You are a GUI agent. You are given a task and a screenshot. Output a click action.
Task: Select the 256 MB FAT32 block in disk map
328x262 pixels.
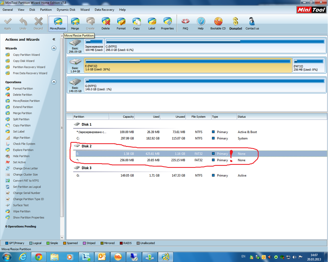pyautogui.click(x=309, y=65)
